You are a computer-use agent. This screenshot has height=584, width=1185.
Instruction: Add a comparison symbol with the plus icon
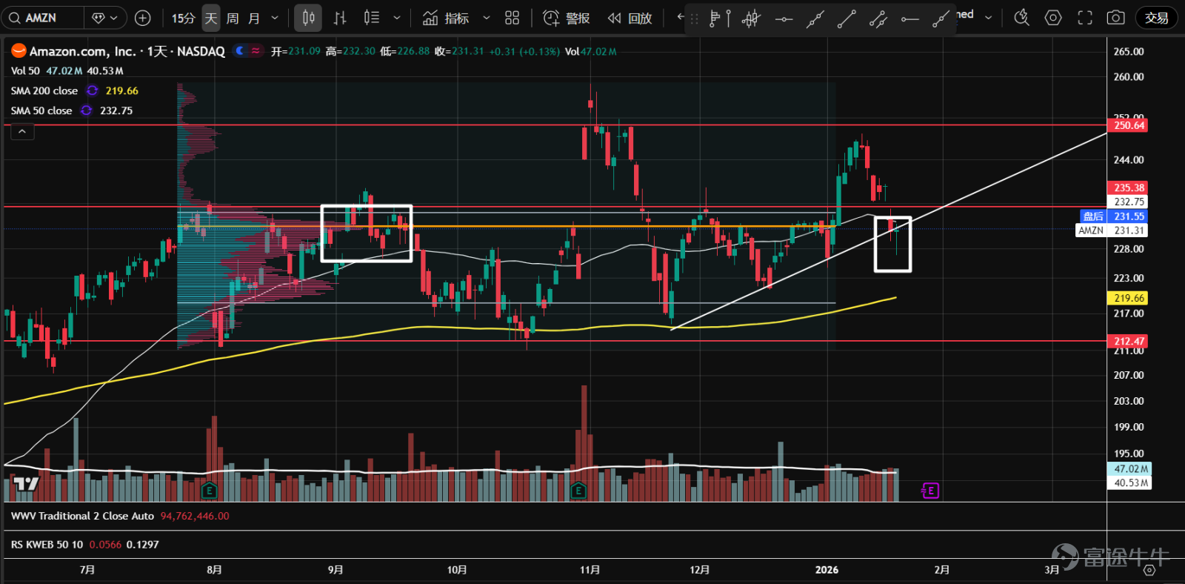click(143, 18)
